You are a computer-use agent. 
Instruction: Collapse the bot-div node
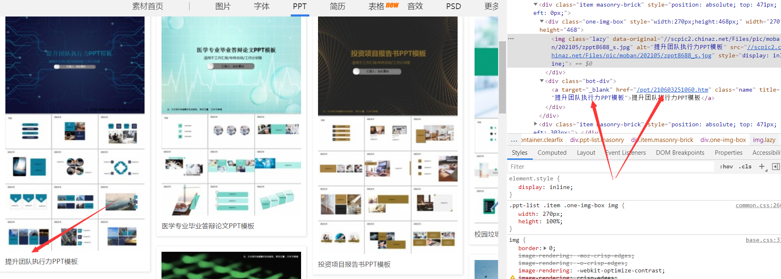click(542, 81)
